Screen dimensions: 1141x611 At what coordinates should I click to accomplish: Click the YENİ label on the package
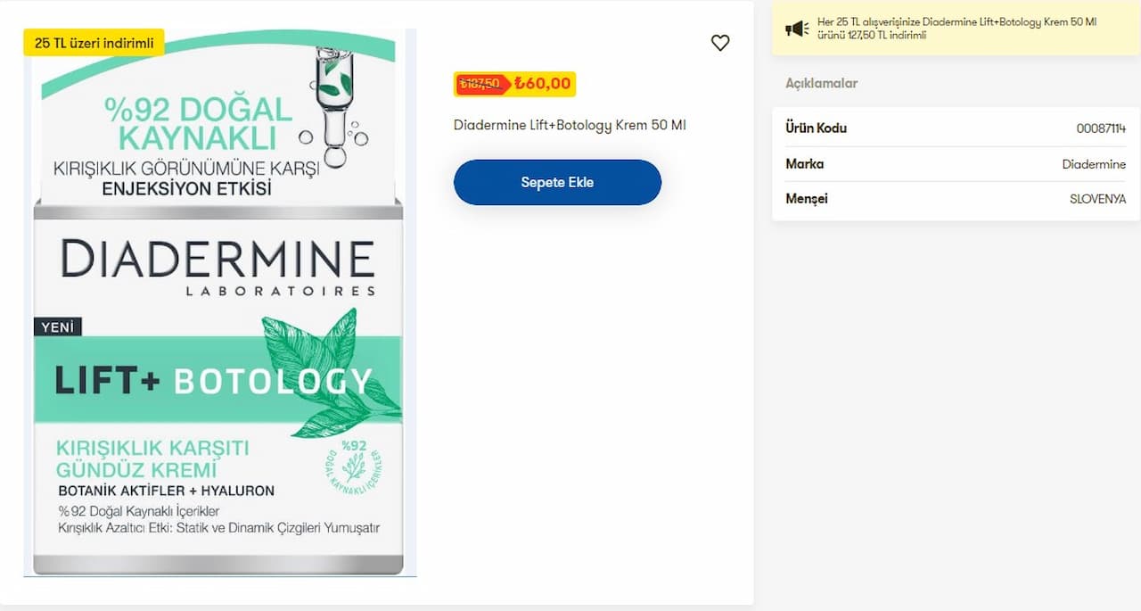click(59, 327)
